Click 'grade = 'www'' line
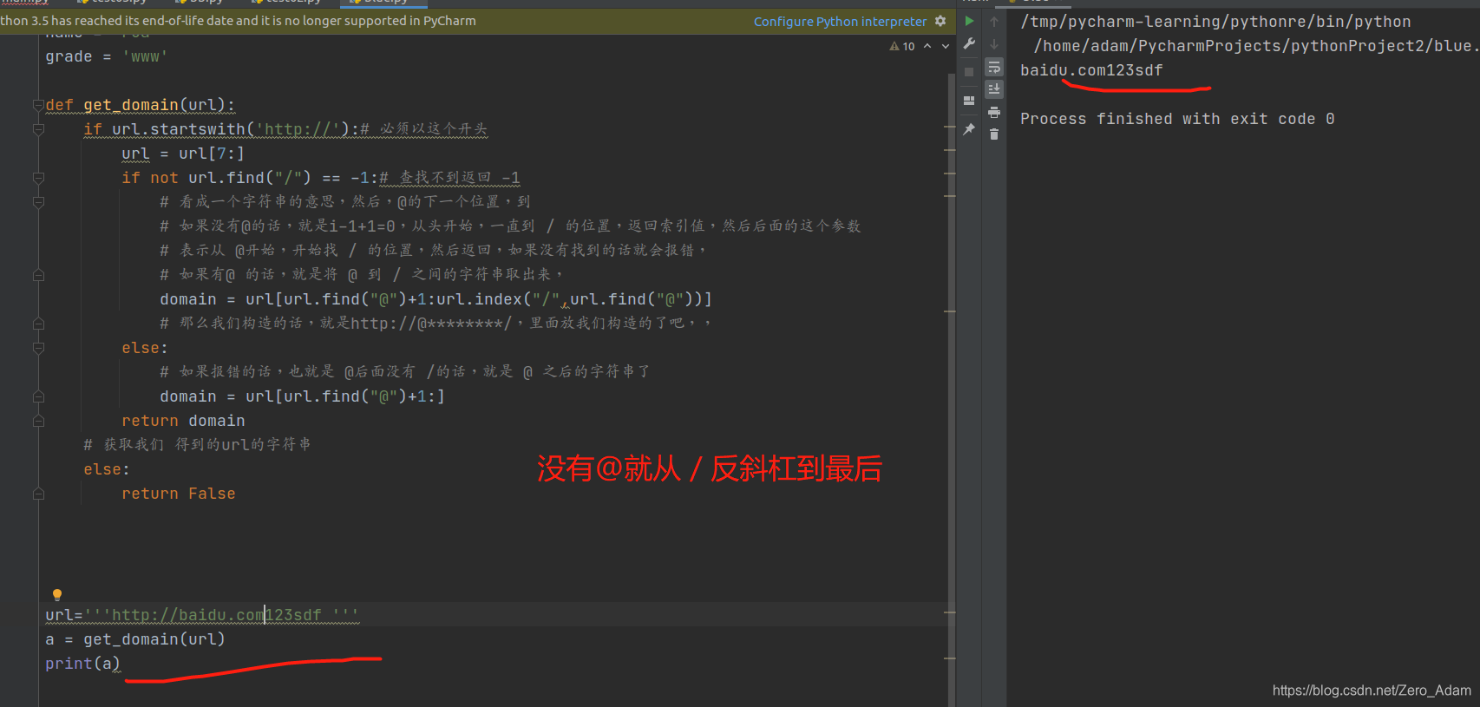This screenshot has height=707, width=1480. tap(106, 56)
